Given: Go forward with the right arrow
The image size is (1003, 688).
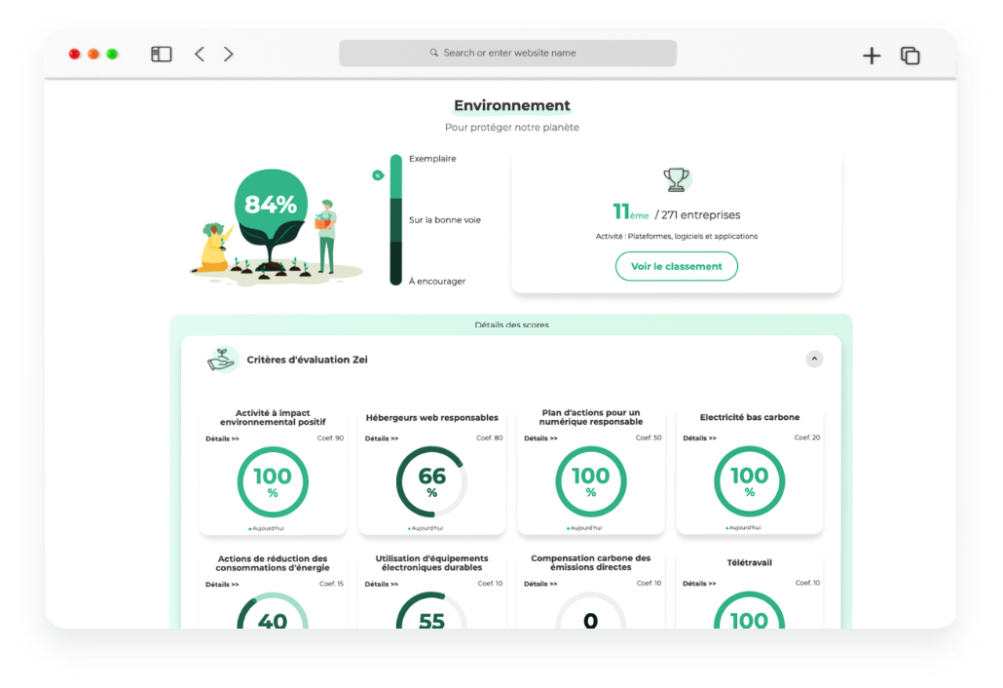Looking at the screenshot, I should [x=229, y=55].
